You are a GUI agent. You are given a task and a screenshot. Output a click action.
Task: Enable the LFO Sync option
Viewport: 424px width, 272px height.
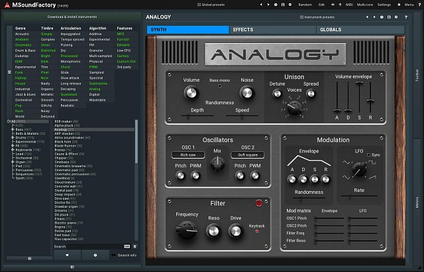(370, 154)
